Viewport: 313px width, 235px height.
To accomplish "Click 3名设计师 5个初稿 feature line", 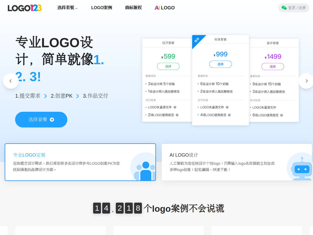I will tap(161, 84).
